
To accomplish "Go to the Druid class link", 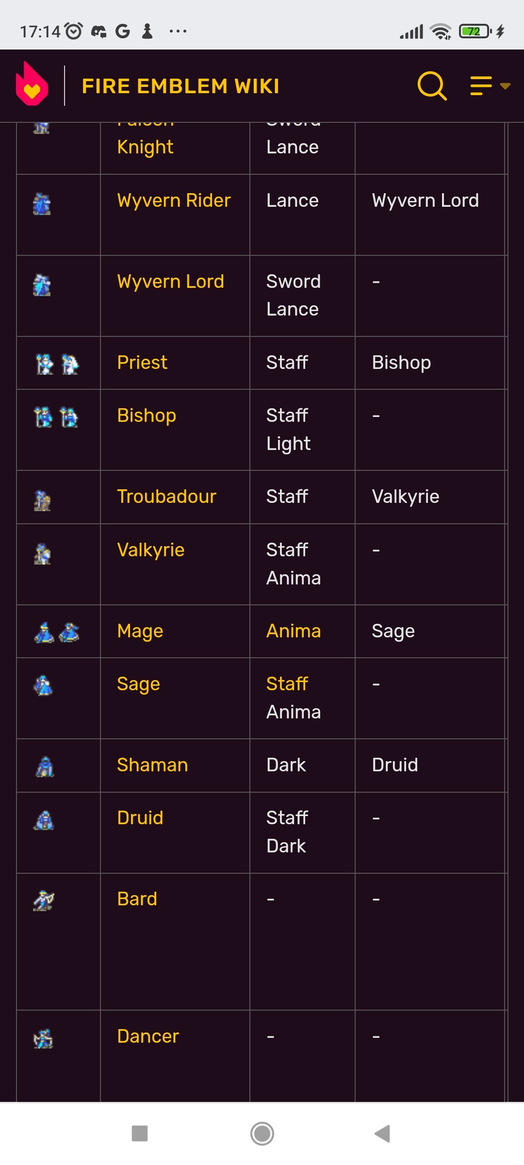I will coord(140,818).
